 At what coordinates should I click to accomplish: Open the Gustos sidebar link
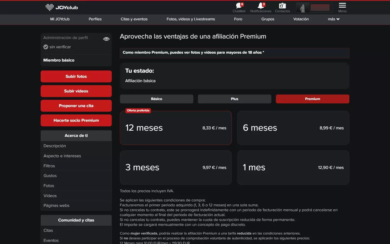[x=50, y=176]
